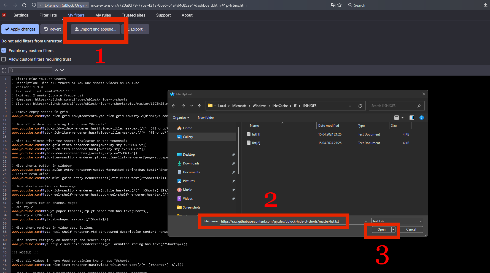Click the browser Forward arrow
Viewport: 490px width, 273px height.
[15, 5]
